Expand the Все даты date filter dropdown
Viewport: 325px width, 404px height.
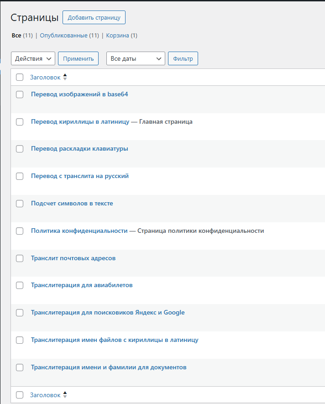(136, 58)
